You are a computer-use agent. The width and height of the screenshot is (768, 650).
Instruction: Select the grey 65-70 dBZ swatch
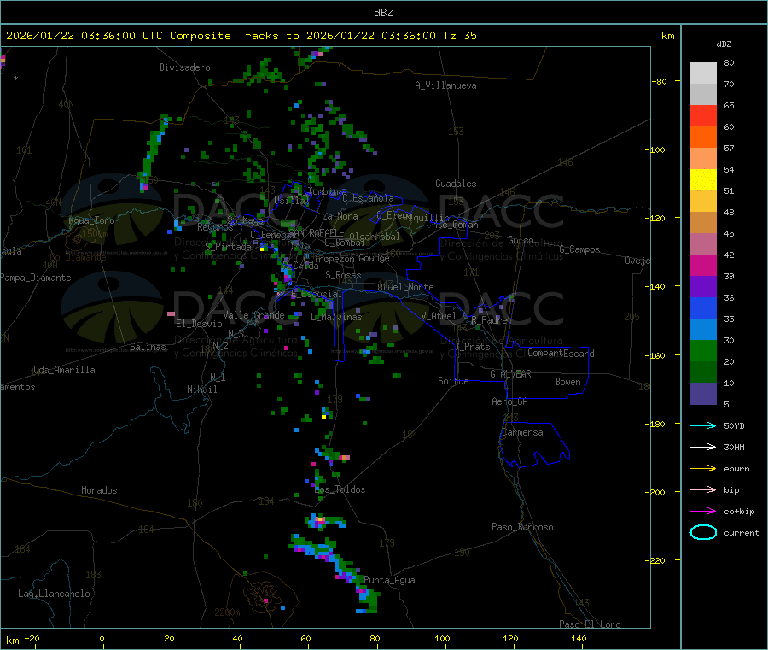point(703,95)
